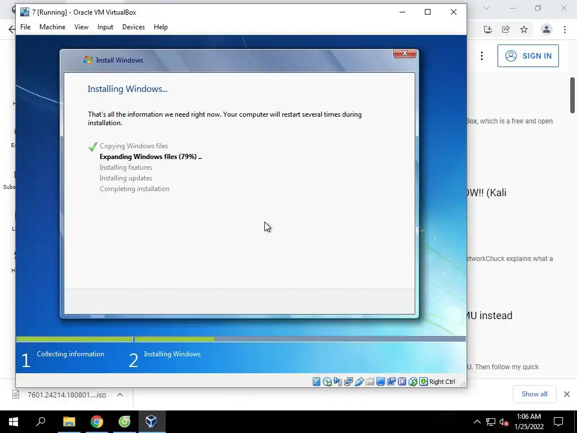Click the install app icon in Chrome address bar
Image resolution: width=577 pixels, height=433 pixels.
(x=487, y=29)
